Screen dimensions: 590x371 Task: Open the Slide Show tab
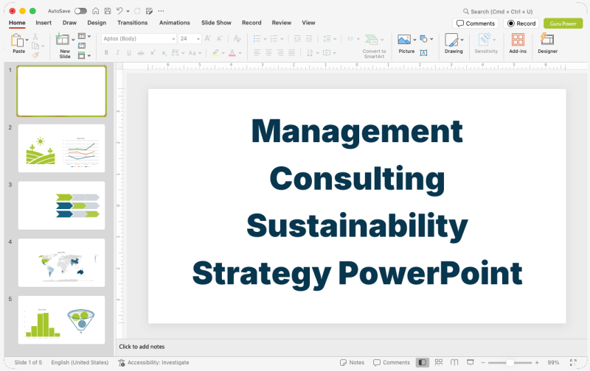(216, 23)
